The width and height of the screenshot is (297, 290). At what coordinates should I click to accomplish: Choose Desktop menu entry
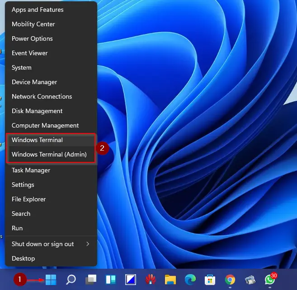[x=51, y=258]
